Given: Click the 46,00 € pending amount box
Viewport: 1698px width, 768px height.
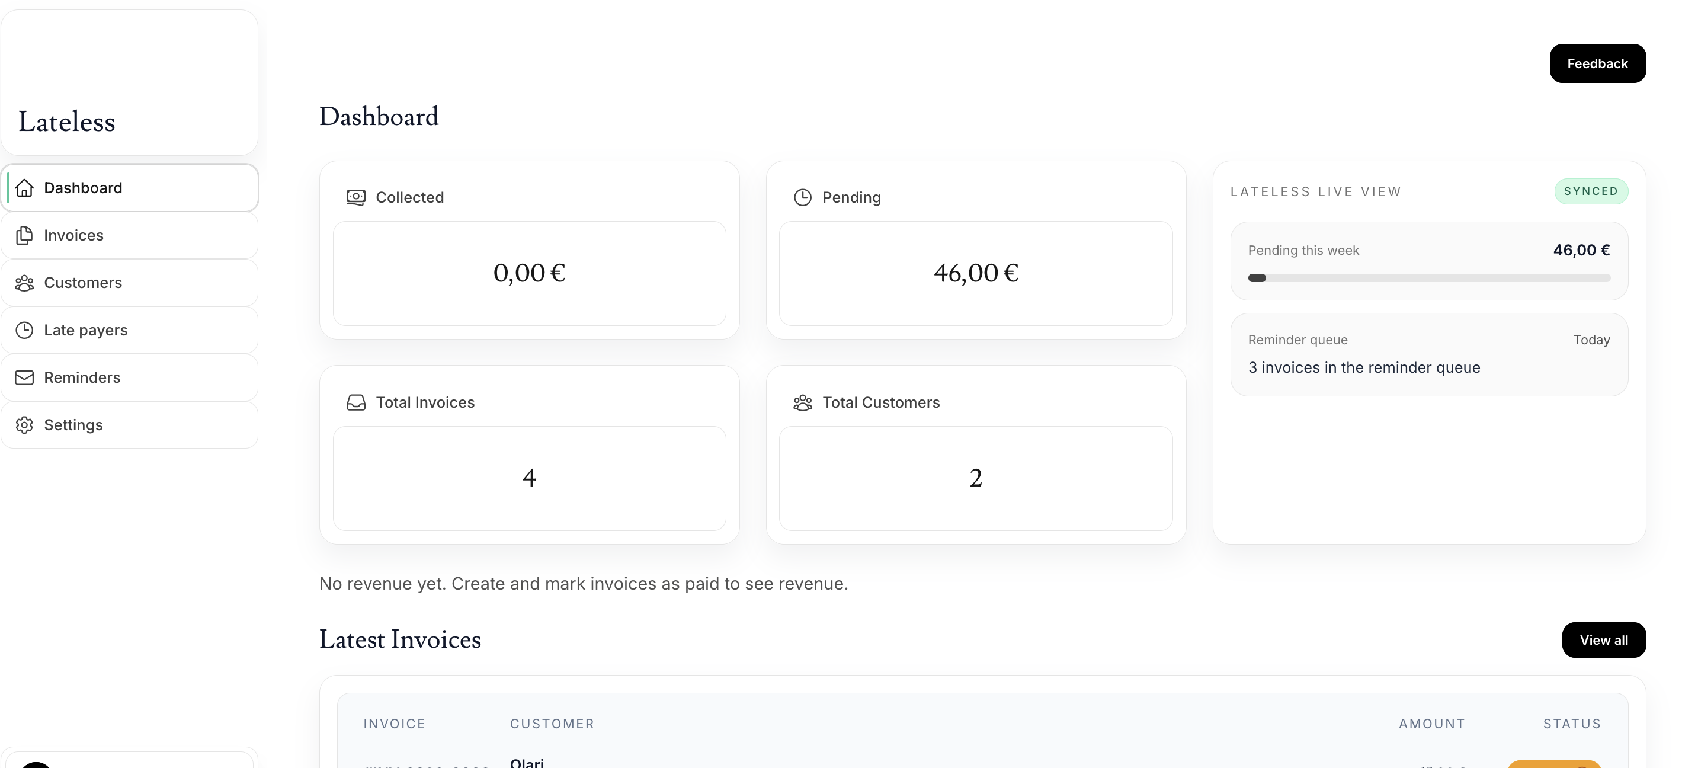Looking at the screenshot, I should tap(975, 273).
